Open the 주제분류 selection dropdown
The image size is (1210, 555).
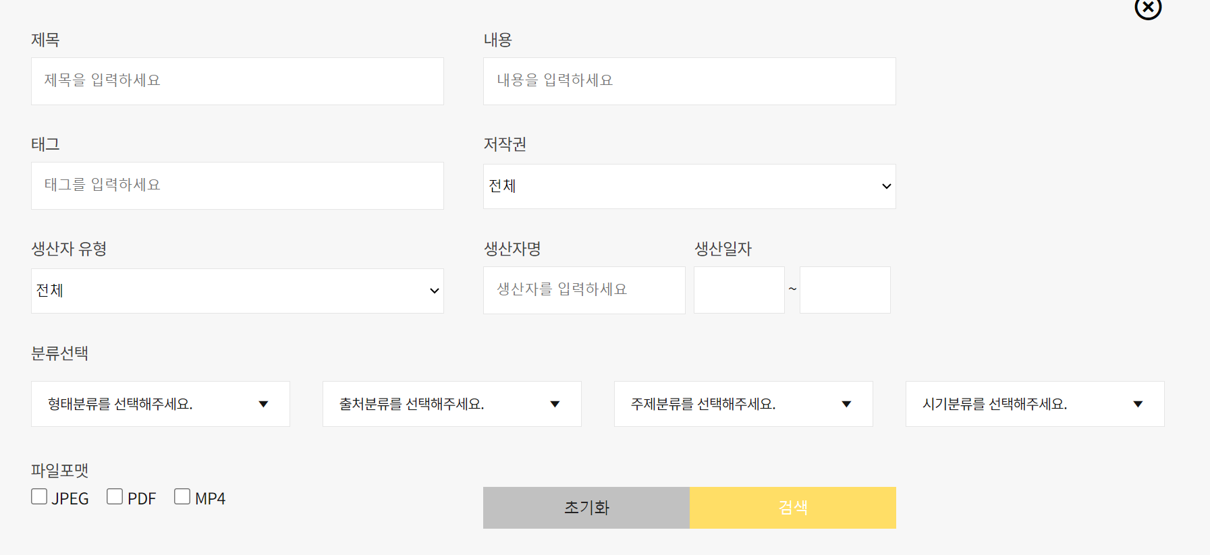pos(743,404)
